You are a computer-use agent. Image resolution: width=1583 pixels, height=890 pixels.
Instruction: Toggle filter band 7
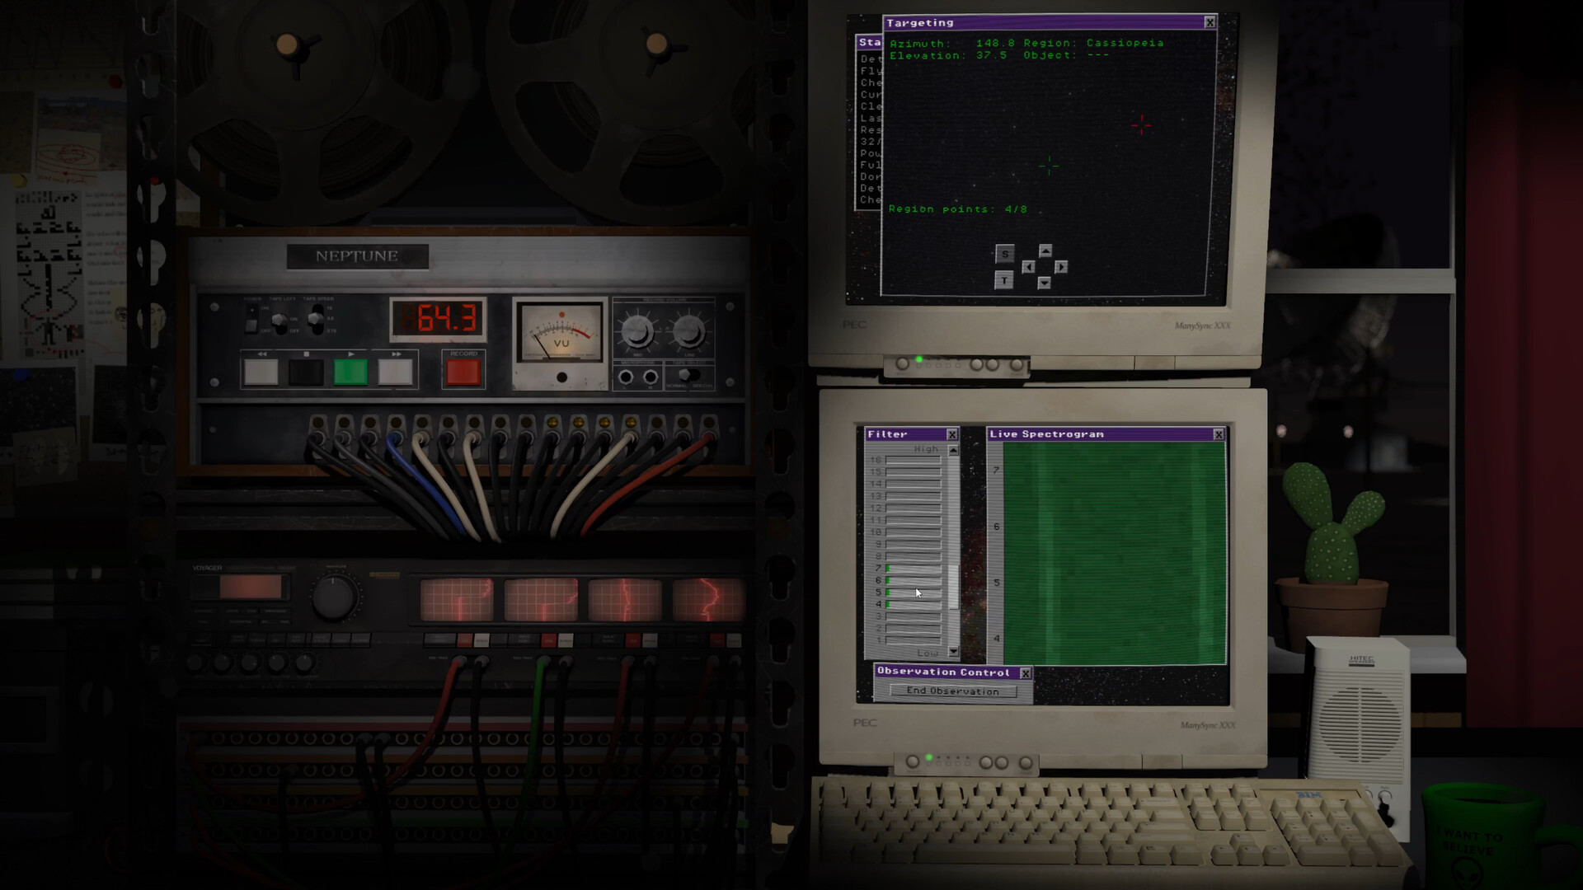point(913,569)
